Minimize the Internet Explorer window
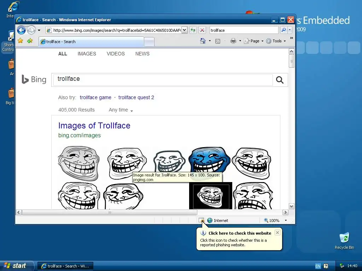The height and width of the screenshot is (271, 362). pos(274,20)
